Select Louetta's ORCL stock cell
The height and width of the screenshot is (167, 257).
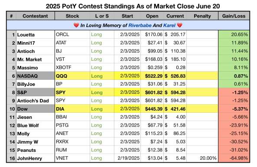[x=72, y=34]
